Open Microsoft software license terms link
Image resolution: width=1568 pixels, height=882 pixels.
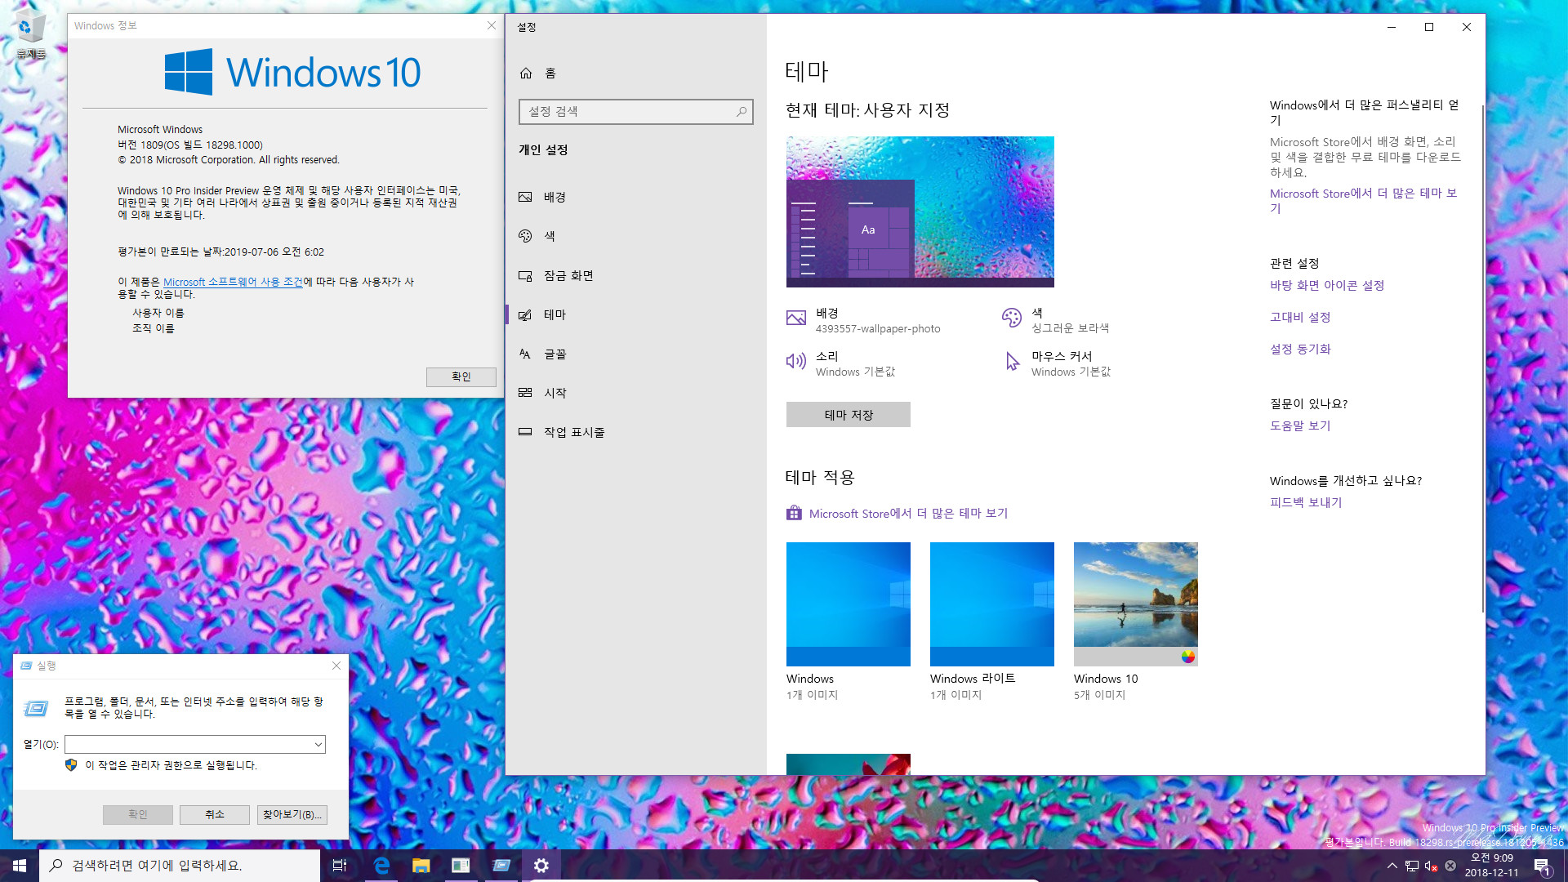point(233,282)
